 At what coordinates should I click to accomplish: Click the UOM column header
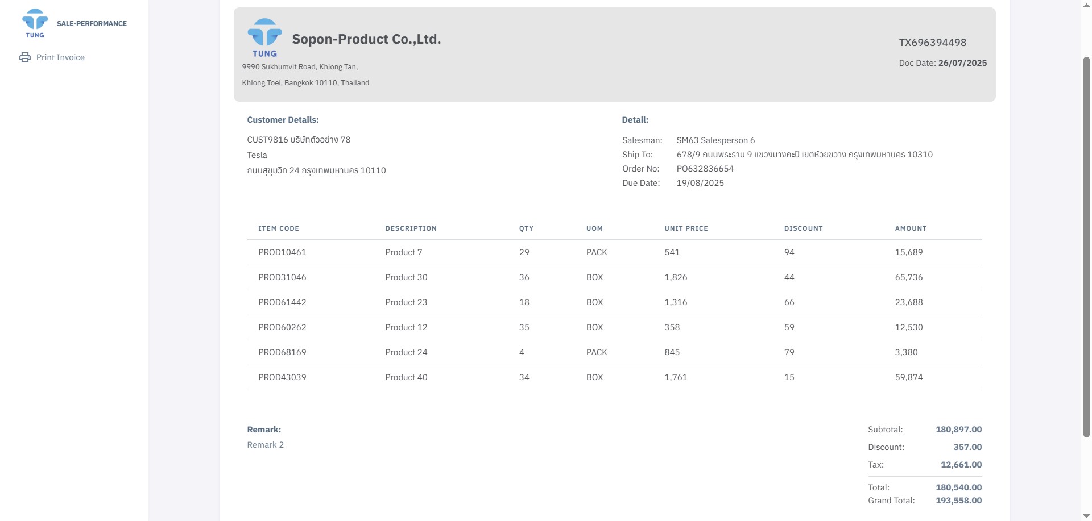[x=594, y=228]
